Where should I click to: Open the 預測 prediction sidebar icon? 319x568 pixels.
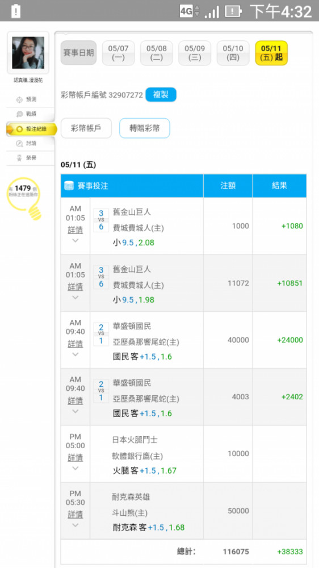19,99
